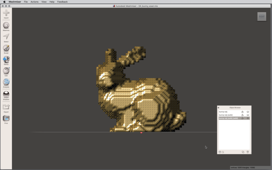272x170 pixels.
Task: Open the Print tool
Action: tap(6, 118)
